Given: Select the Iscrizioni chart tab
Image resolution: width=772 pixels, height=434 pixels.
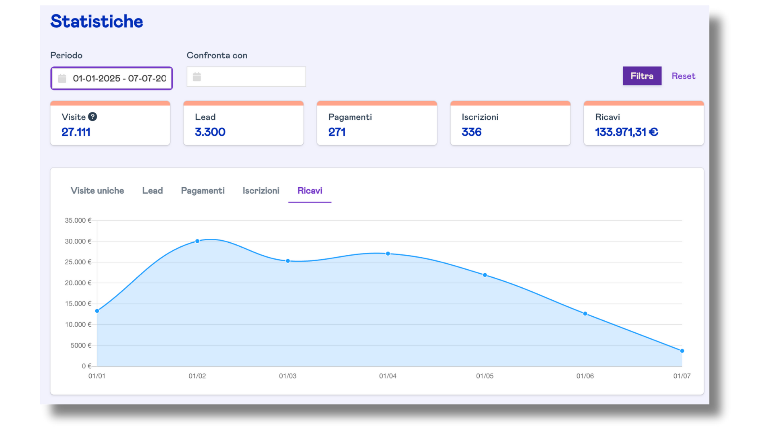Looking at the screenshot, I should [x=261, y=191].
